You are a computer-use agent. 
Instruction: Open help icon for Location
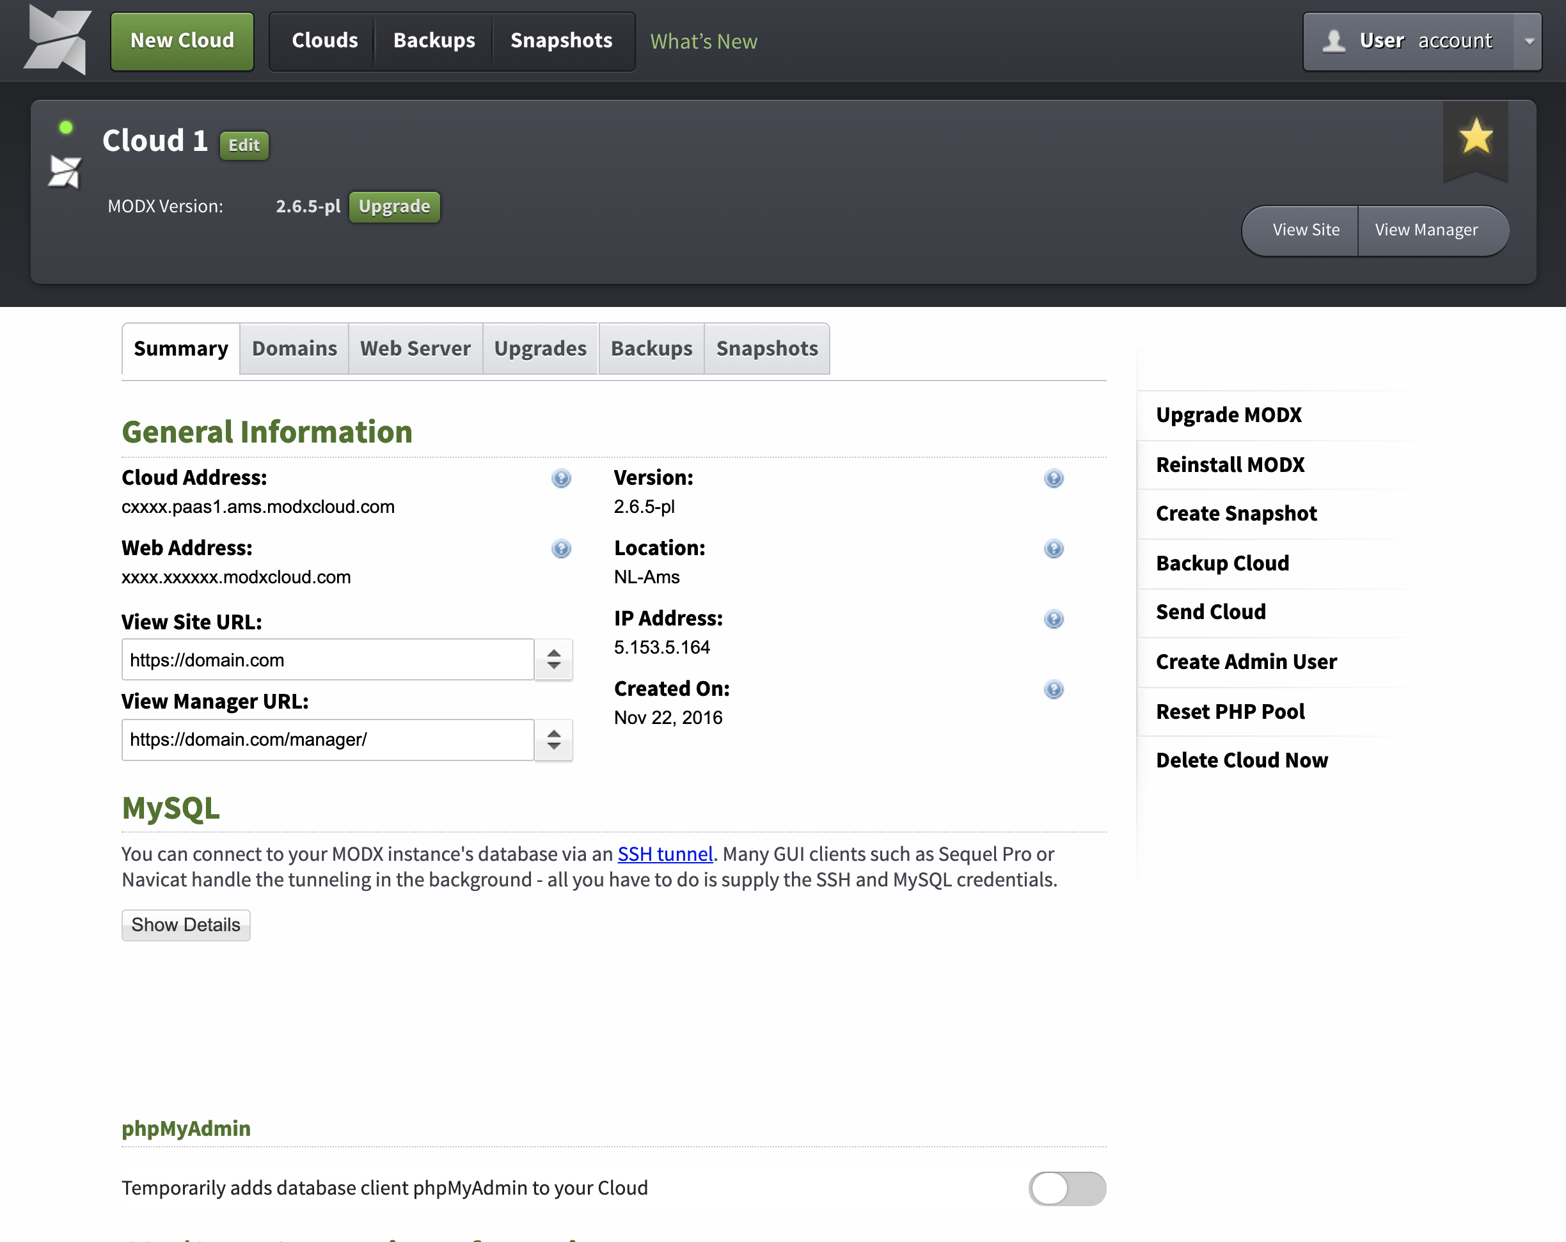(x=1053, y=549)
